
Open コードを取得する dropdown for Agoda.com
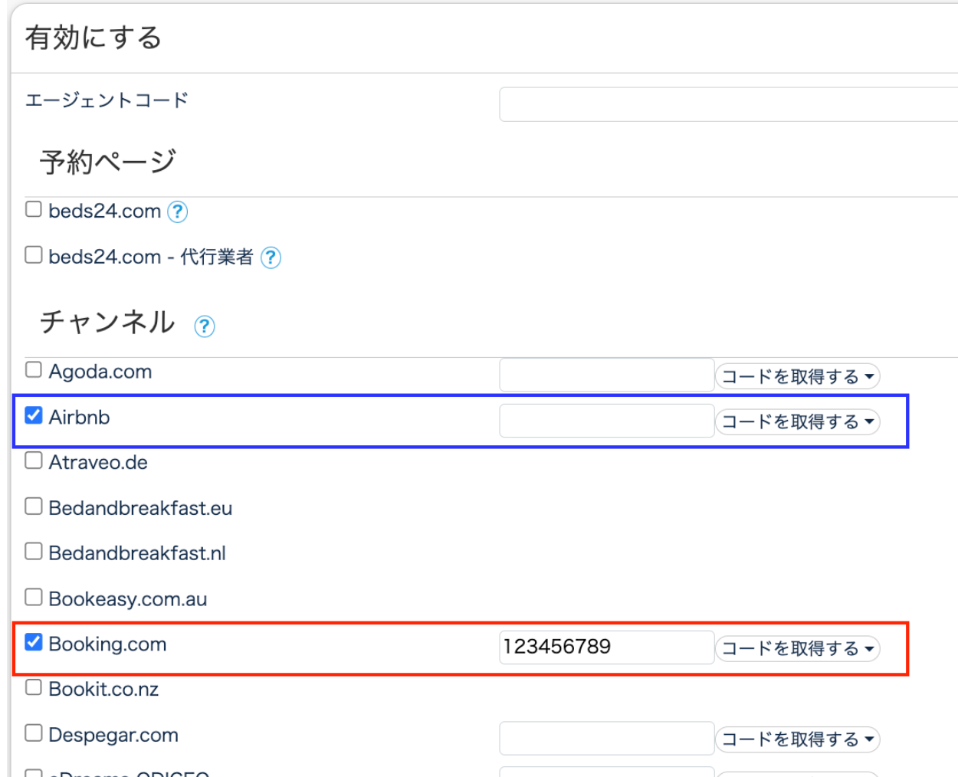click(x=797, y=376)
